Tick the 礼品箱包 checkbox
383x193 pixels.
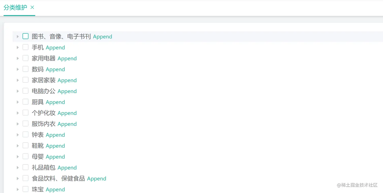tap(26, 167)
